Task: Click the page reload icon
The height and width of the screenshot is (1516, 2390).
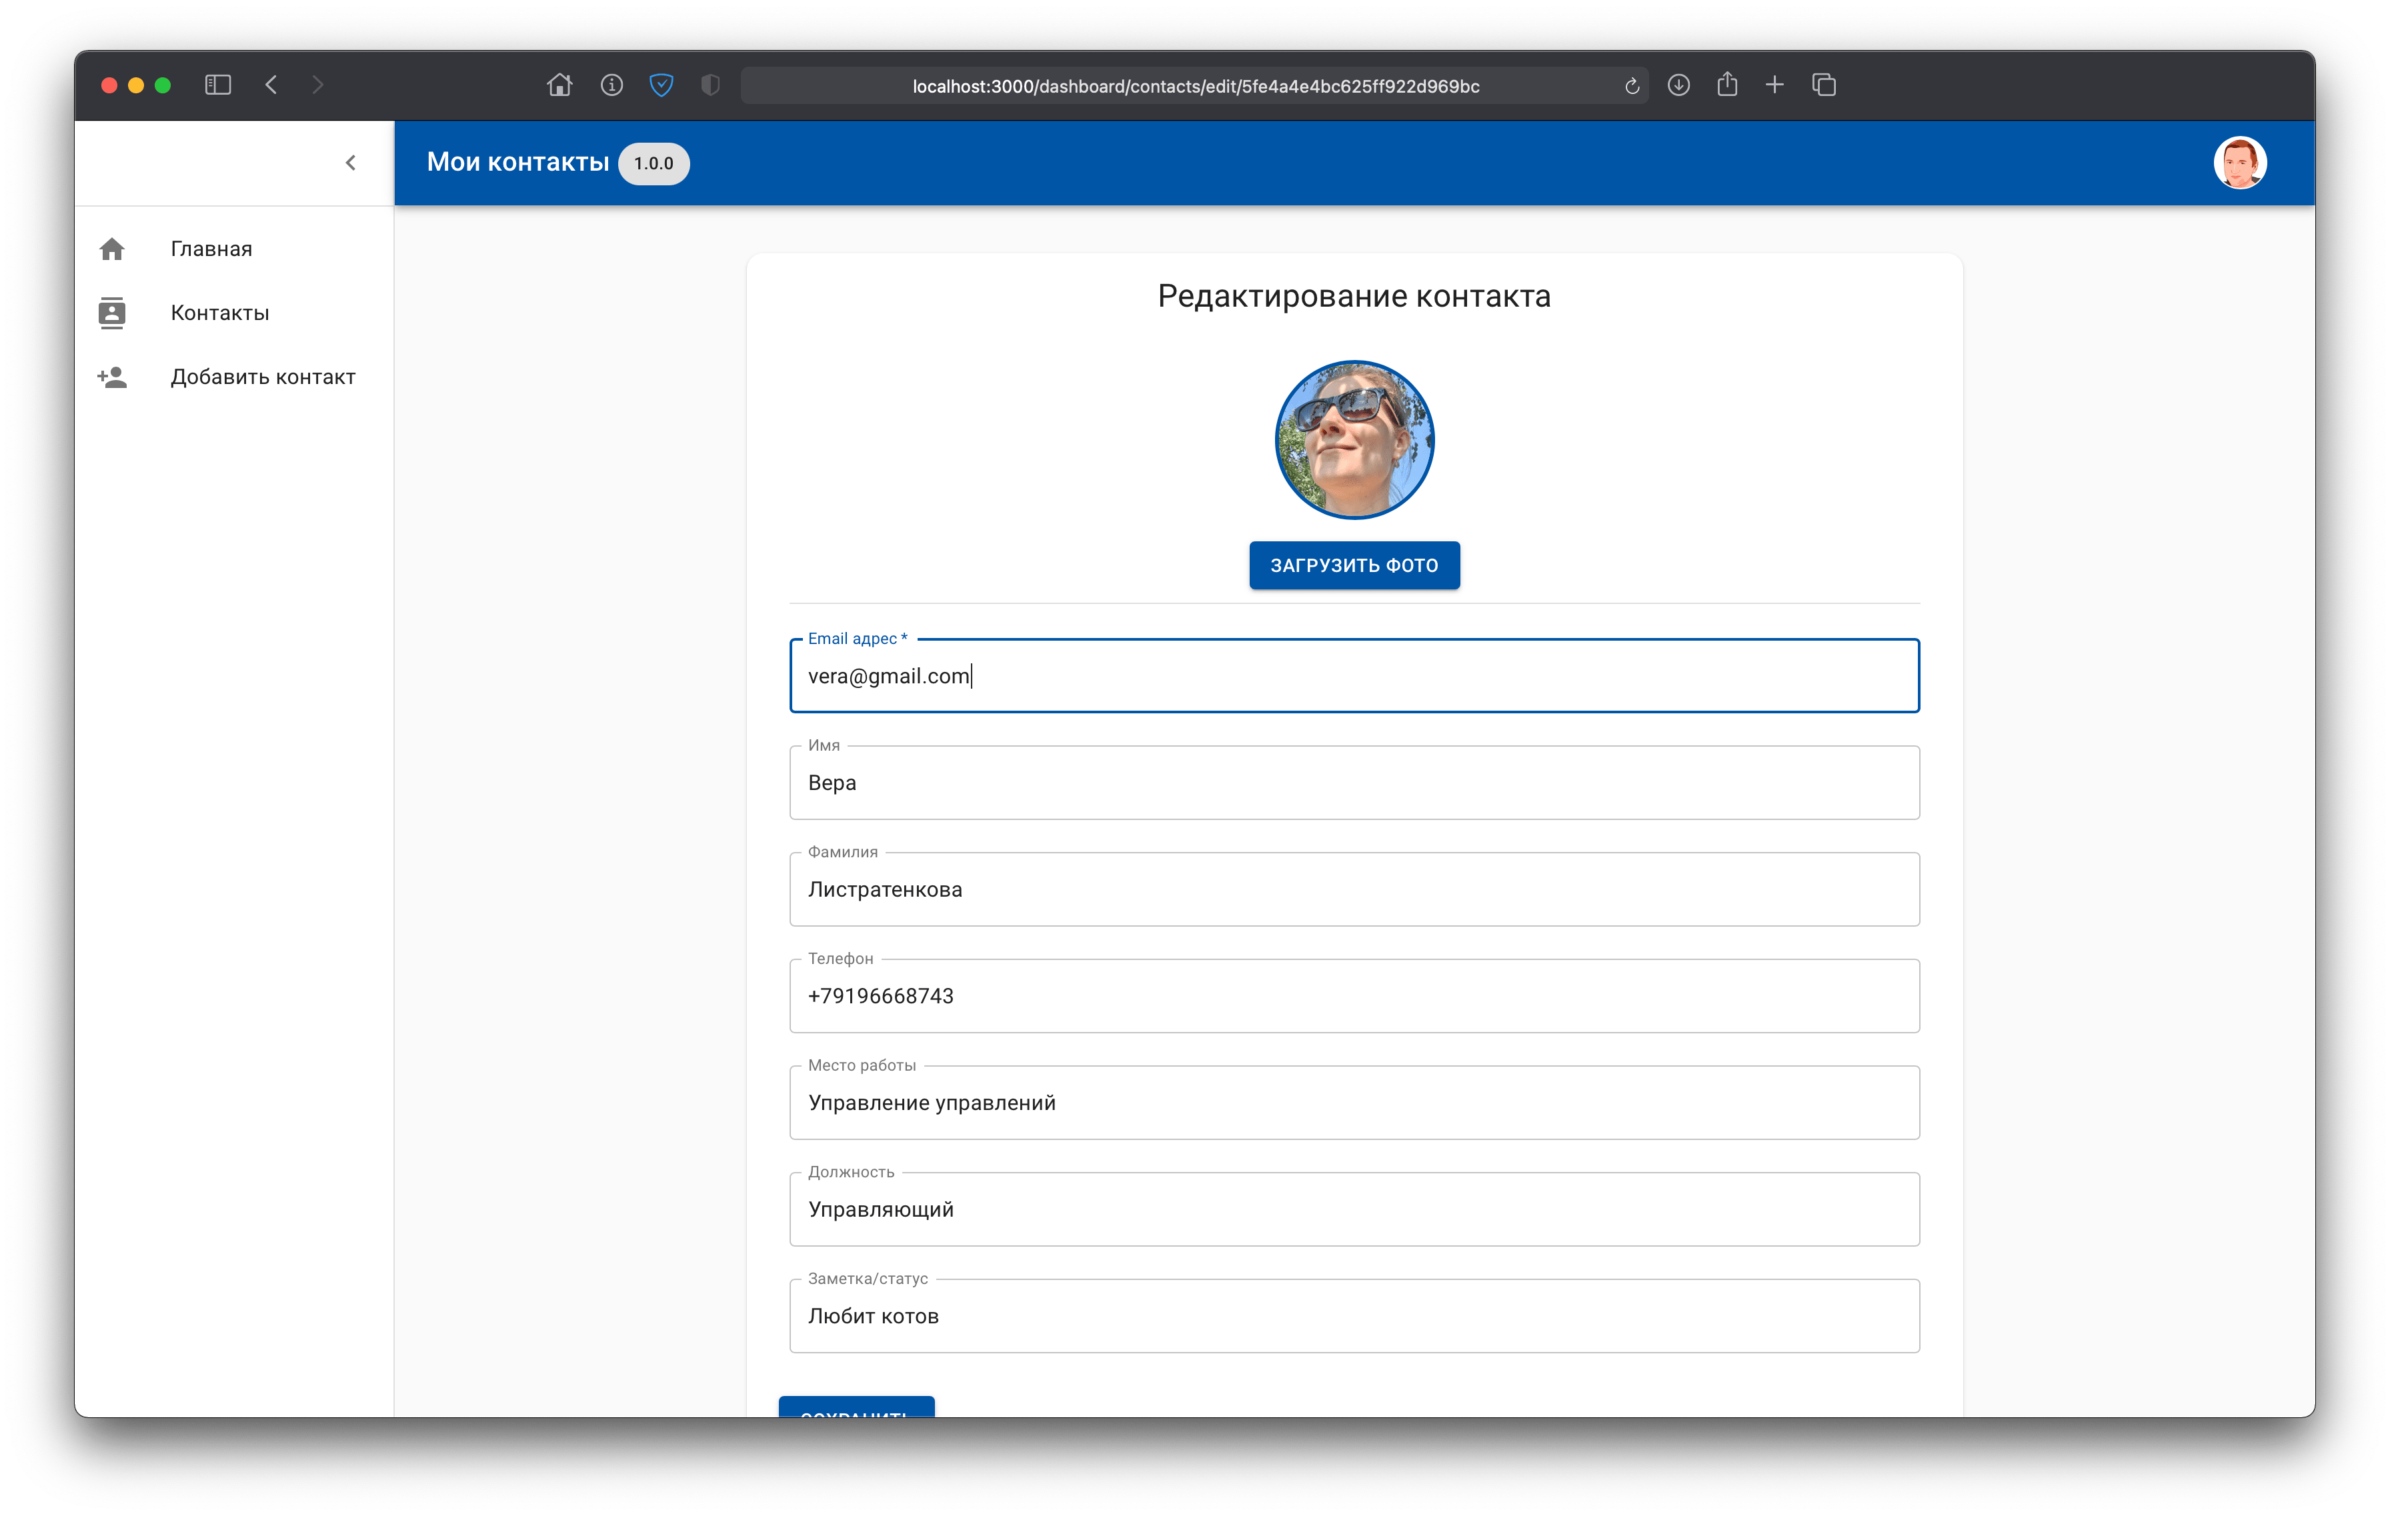Action: point(1632,86)
